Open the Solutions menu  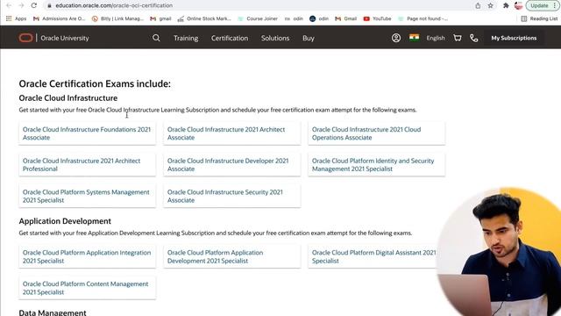pyautogui.click(x=275, y=38)
